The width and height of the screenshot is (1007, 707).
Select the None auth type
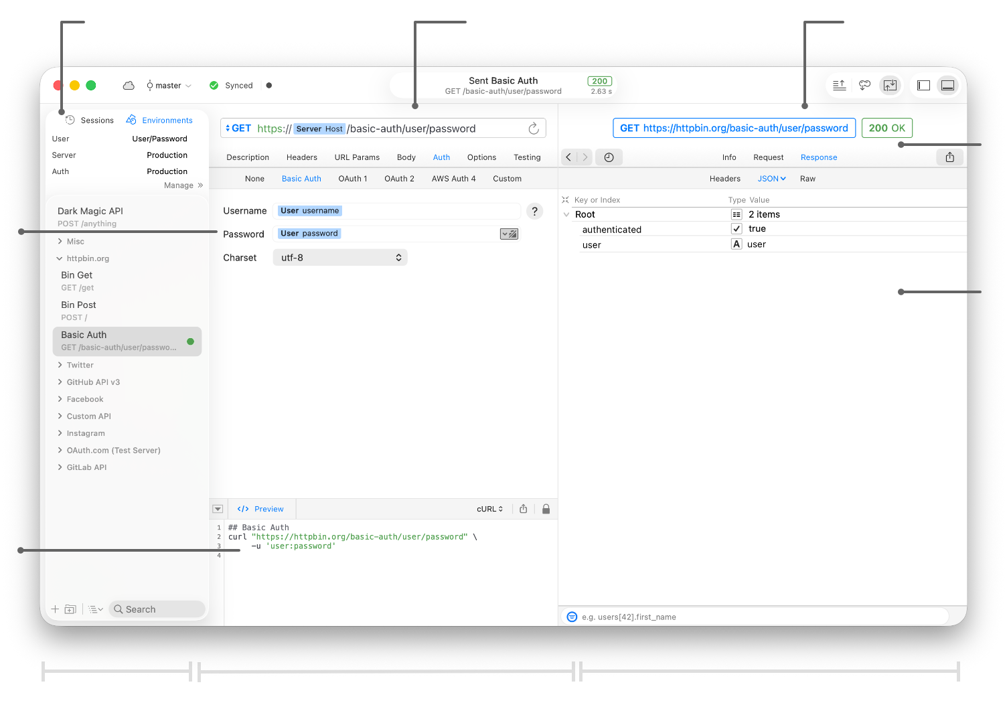click(x=254, y=179)
